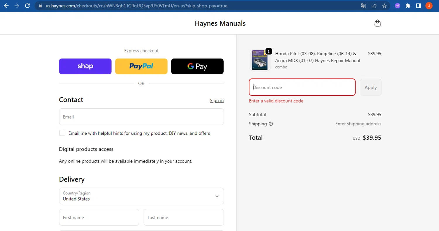Screen dimensions: 439x231
Task: Bookmark this page with the star
Action: 384,6
